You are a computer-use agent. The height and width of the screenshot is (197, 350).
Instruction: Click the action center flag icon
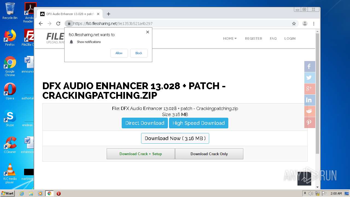[324, 193]
